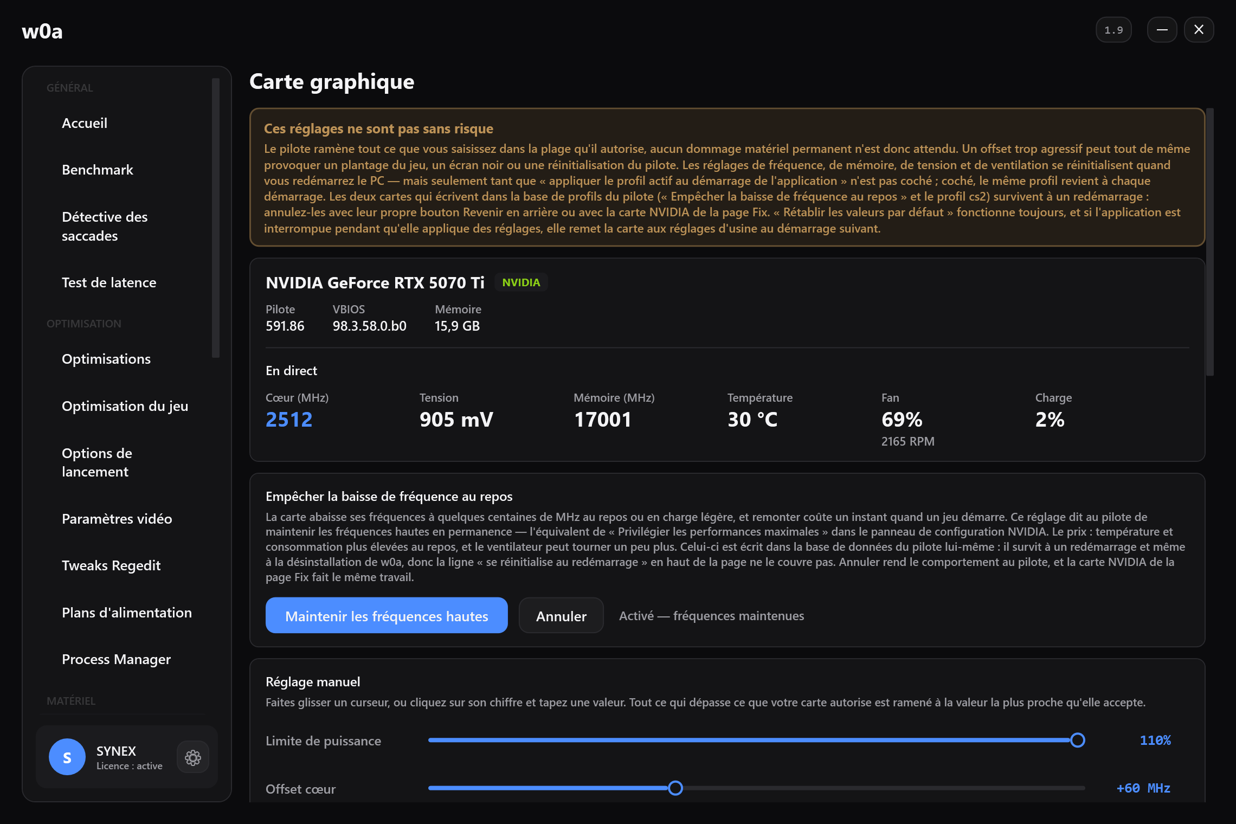Click the Ces réglages ne sont pas sans risque heading
Image resolution: width=1236 pixels, height=824 pixels.
(x=378, y=128)
